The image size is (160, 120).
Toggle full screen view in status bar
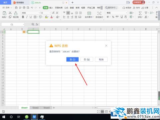tap(98, 111)
